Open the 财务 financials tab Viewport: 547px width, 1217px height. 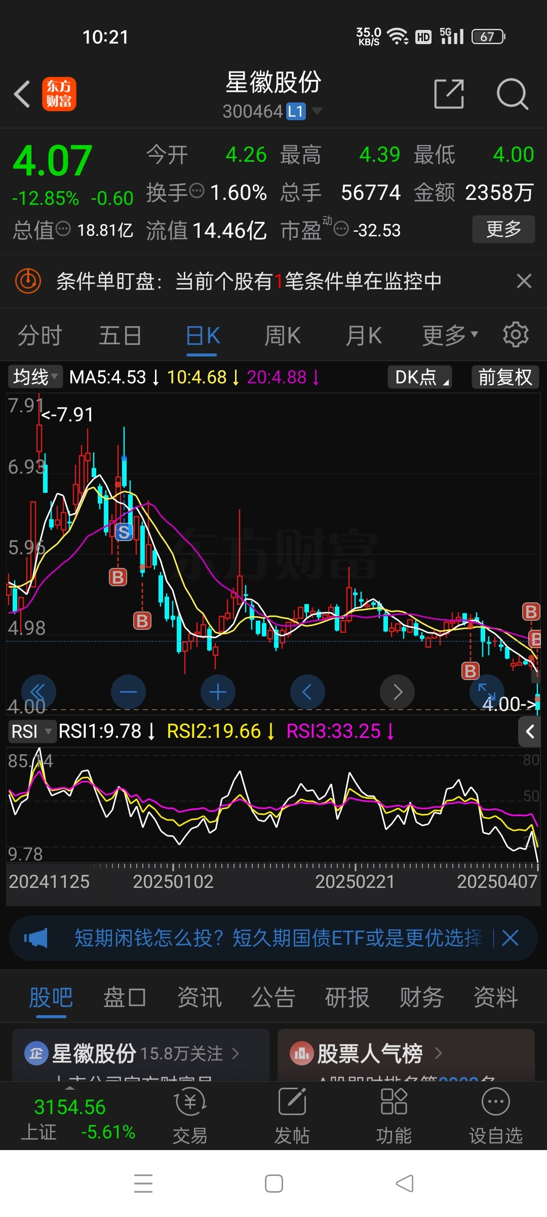(x=421, y=997)
